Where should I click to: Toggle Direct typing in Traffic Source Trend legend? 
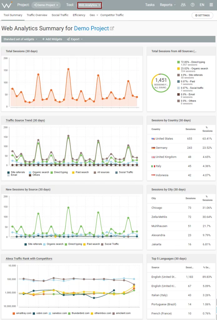coord(59,172)
